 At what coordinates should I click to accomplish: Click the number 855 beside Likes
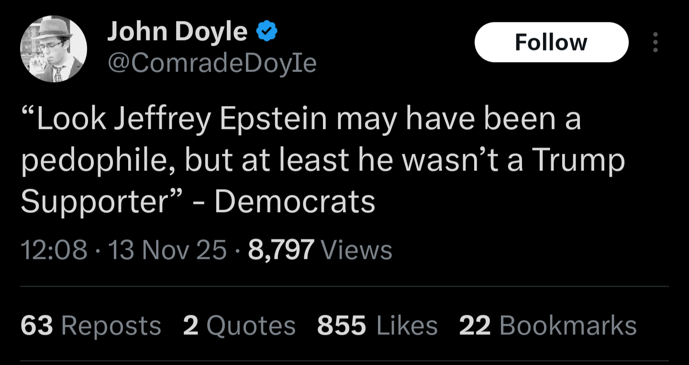342,326
